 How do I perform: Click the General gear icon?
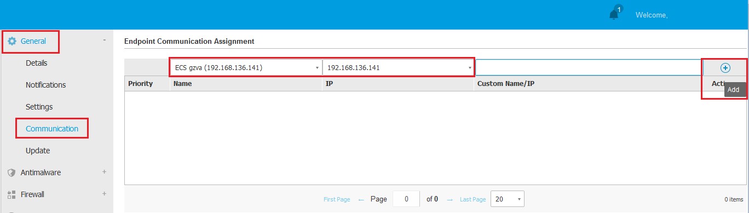pos(12,41)
